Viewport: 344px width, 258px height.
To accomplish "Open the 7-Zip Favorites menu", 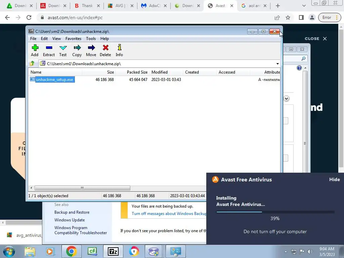I will click(x=73, y=39).
